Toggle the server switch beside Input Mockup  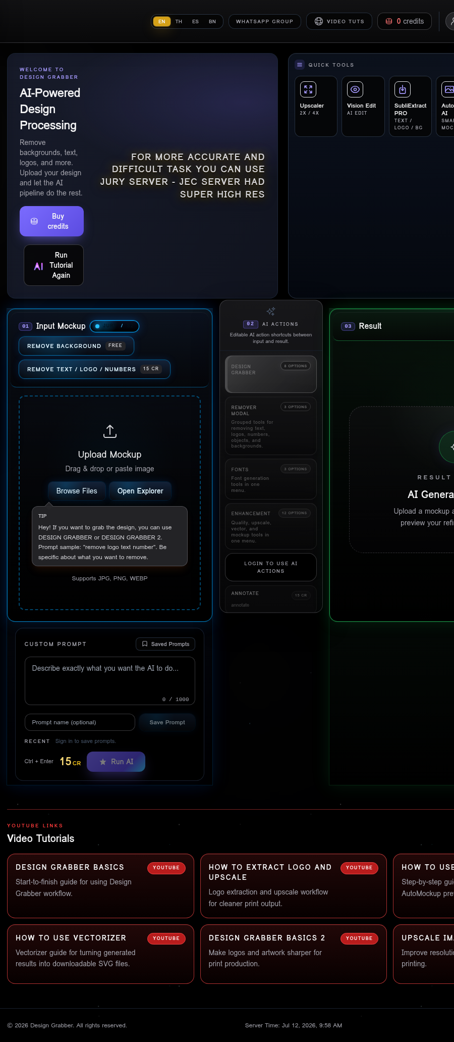pyautogui.click(x=115, y=326)
